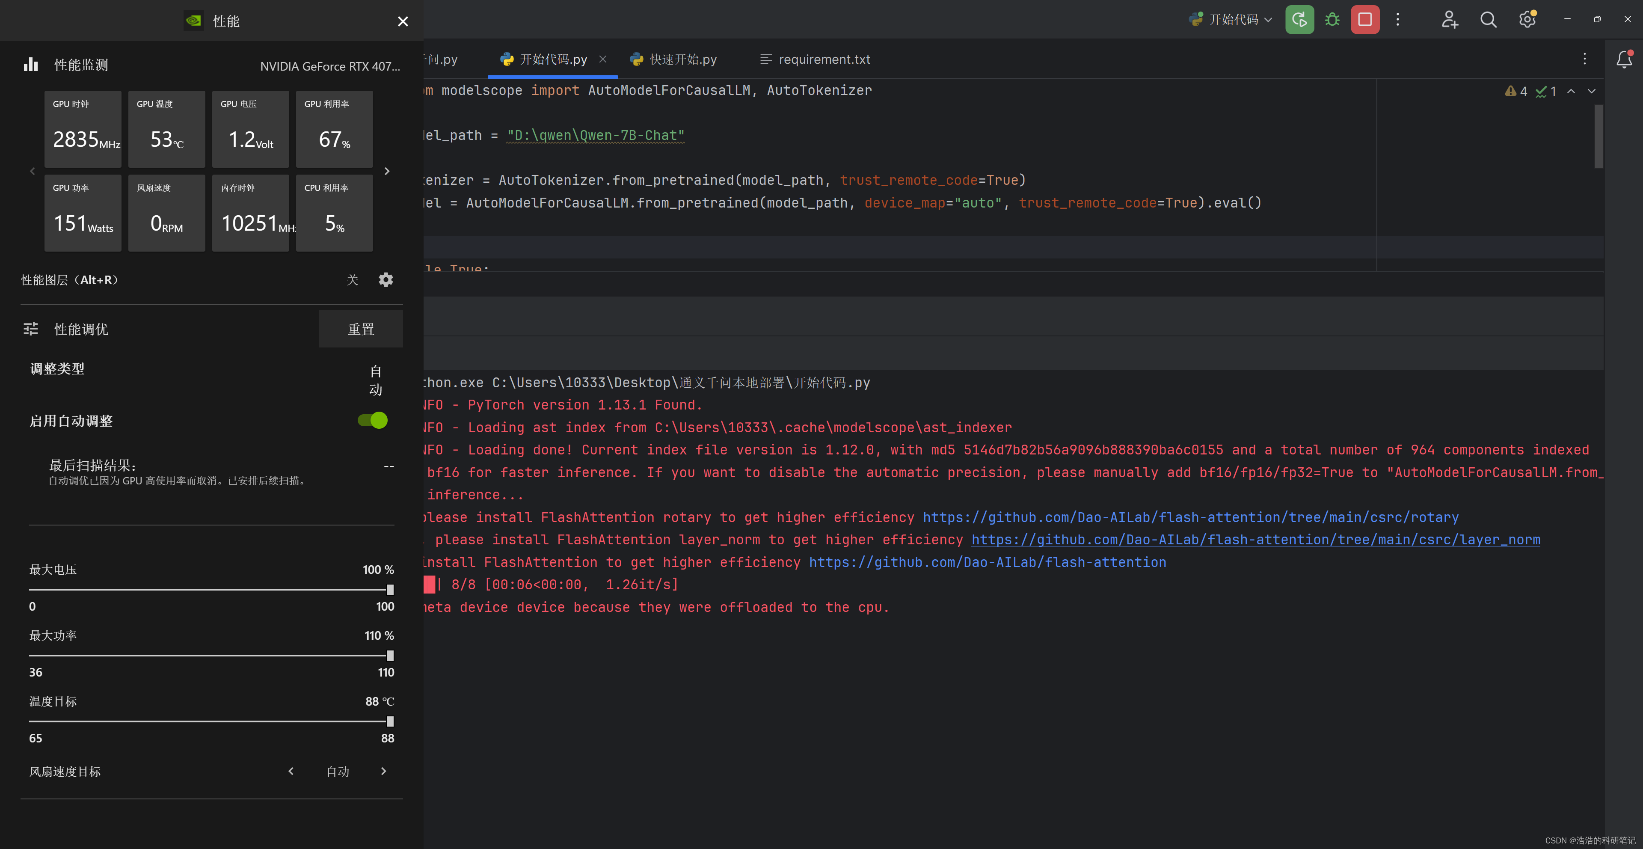Click the 最大功率 slider handle
This screenshot has height=849, width=1643.
[390, 655]
